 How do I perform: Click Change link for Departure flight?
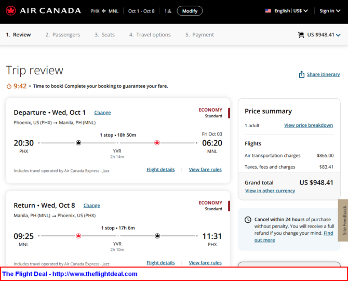coord(102,113)
